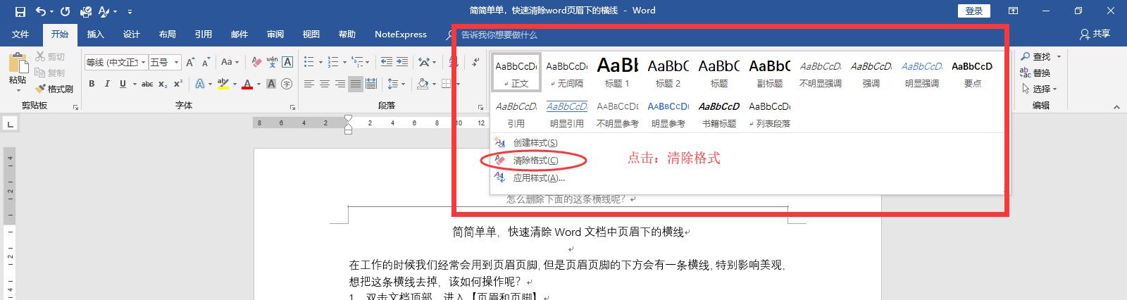Apply the yellow text highlight color
The image size is (1127, 300).
click(223, 84)
